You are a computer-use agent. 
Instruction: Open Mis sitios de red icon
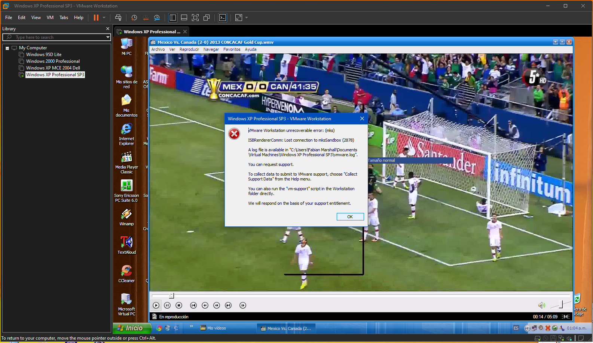(x=126, y=77)
